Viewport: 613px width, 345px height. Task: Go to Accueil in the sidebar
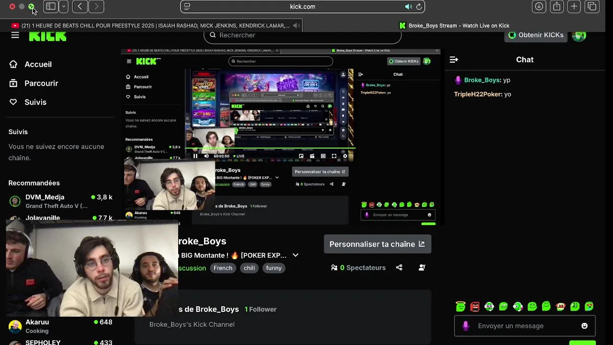[x=38, y=64]
